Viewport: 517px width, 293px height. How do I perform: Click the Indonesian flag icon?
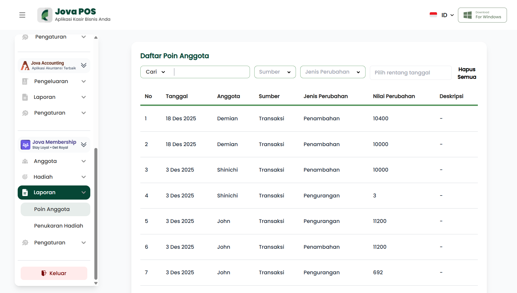433,15
